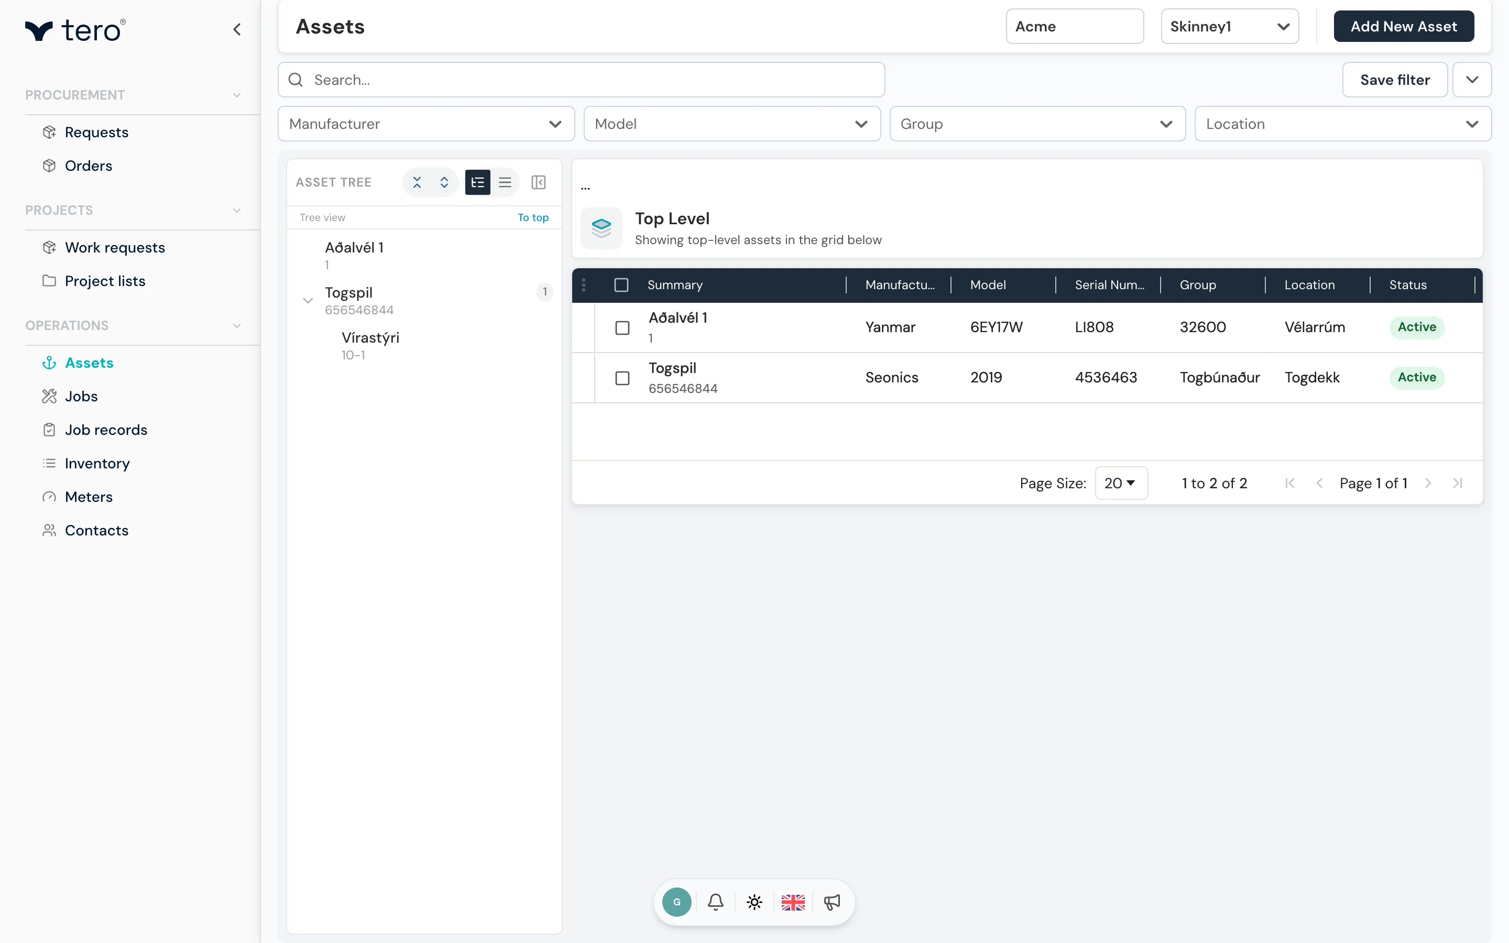Open notifications bell
The image size is (1509, 943).
point(716,902)
